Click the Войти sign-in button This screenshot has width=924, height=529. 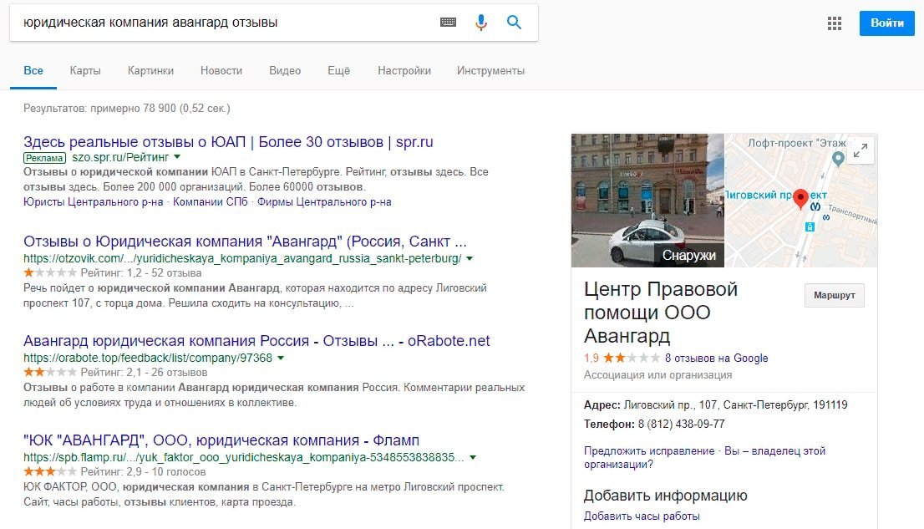pyautogui.click(x=886, y=23)
